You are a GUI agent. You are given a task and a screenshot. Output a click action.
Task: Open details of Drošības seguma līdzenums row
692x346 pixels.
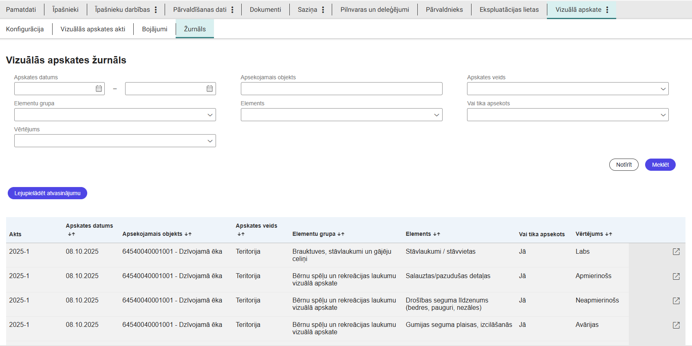click(676, 301)
